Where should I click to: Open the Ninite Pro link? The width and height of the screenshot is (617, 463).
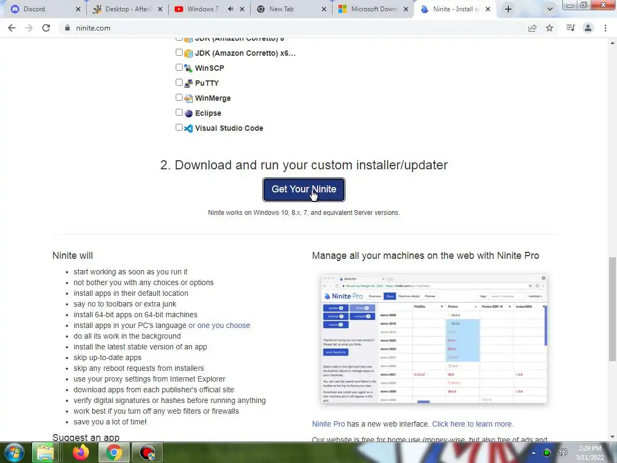click(328, 424)
